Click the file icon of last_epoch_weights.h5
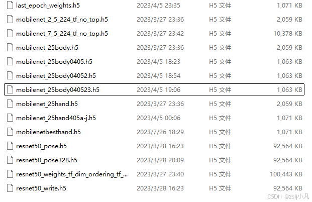The image size is (312, 202). click(x=10, y=5)
